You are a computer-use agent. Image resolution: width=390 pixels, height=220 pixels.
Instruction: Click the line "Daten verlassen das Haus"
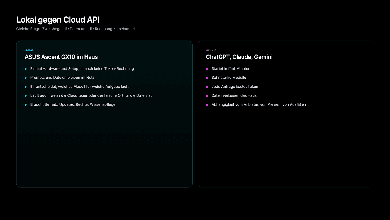tap(234, 95)
